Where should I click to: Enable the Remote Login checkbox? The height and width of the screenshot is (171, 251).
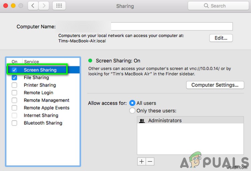[x=14, y=93]
